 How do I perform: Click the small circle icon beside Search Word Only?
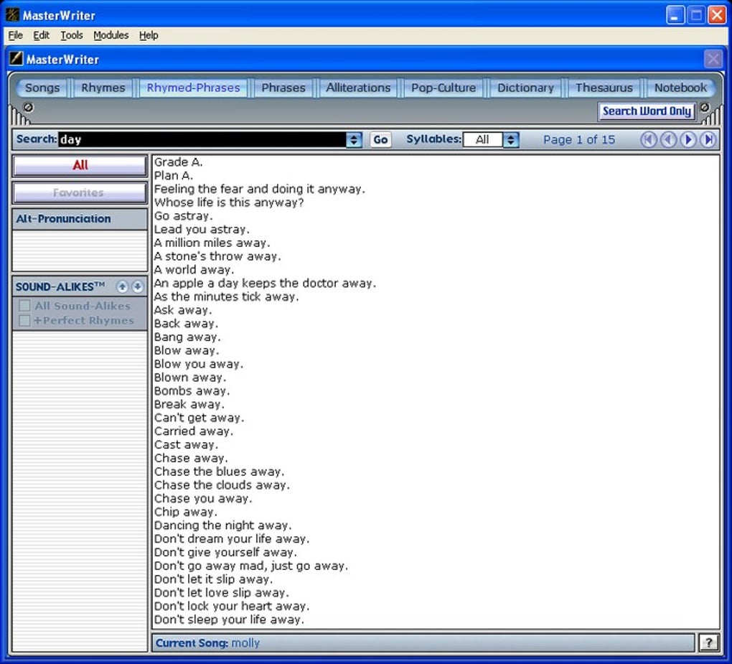(x=705, y=108)
